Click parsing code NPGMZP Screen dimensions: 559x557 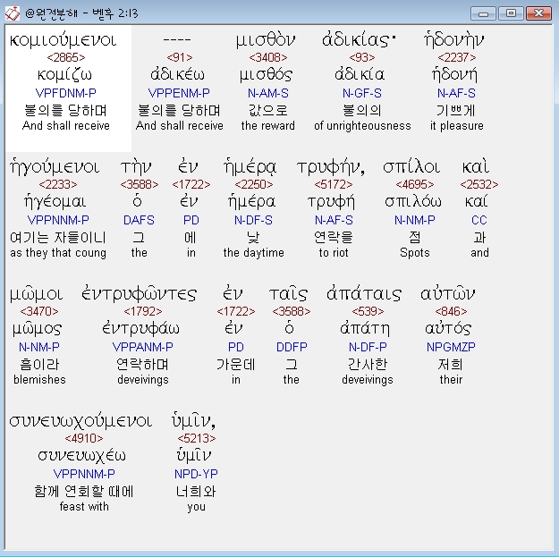click(451, 347)
